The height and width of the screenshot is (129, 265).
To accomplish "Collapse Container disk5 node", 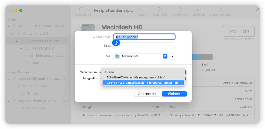I will (x=13, y=86).
